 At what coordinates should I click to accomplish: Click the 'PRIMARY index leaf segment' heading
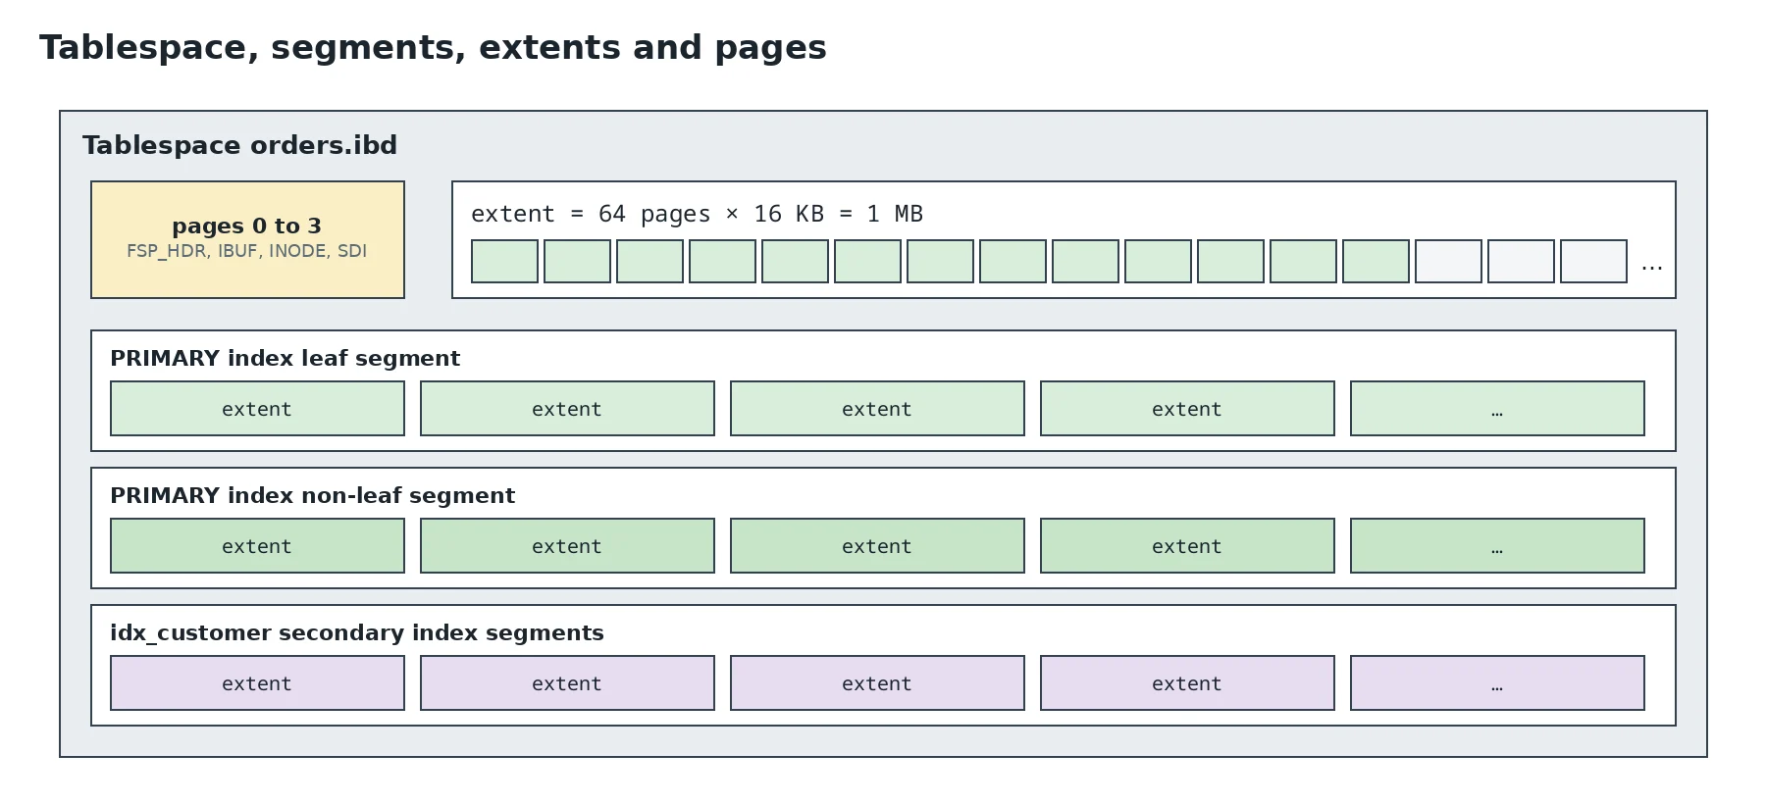point(285,359)
